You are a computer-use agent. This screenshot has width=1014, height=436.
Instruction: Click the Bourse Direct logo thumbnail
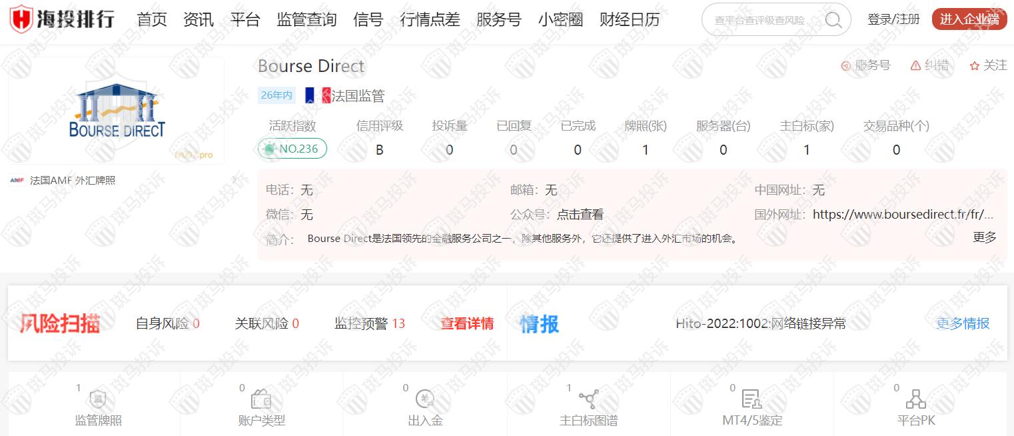coord(117,111)
